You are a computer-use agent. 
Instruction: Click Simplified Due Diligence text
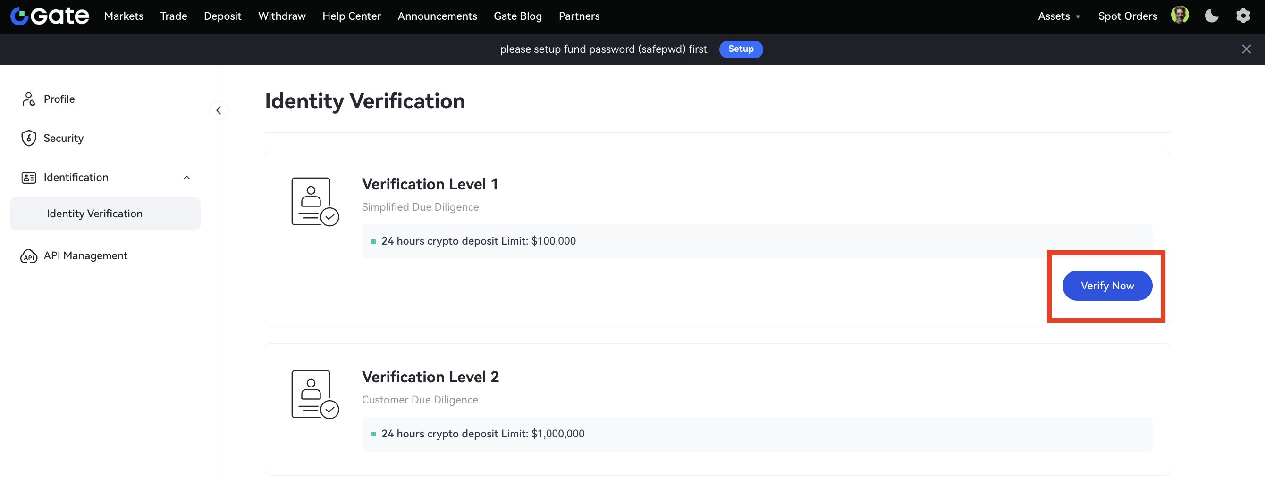420,207
